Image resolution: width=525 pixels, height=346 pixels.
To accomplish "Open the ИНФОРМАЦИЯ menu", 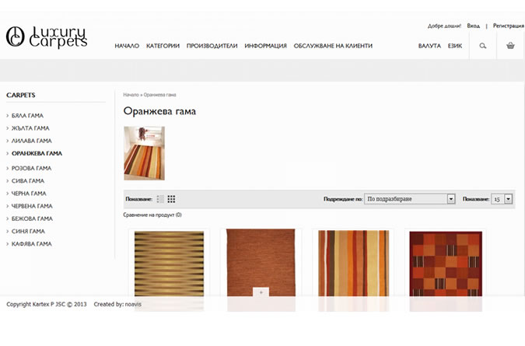I will (265, 46).
